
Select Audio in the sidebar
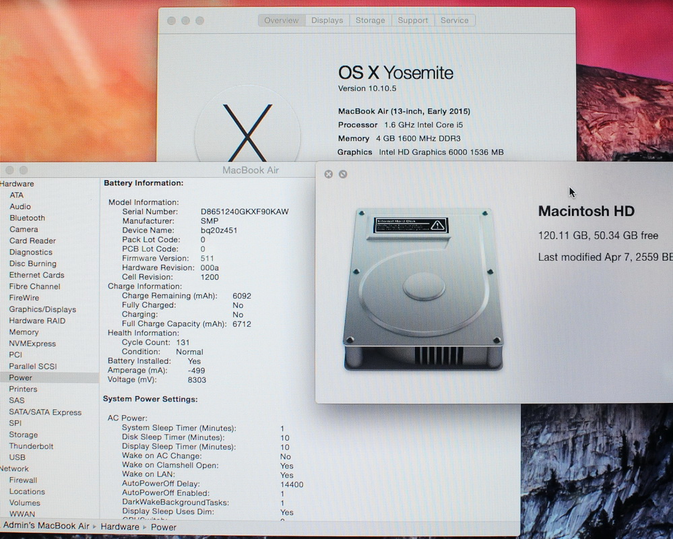pos(20,206)
